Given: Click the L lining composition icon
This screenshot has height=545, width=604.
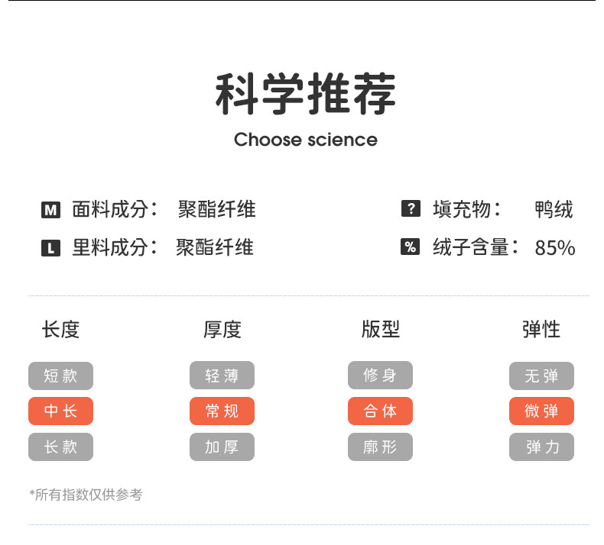Looking at the screenshot, I should tap(50, 247).
